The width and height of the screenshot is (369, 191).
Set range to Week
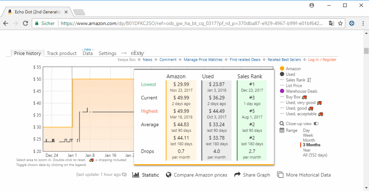click(x=308, y=135)
